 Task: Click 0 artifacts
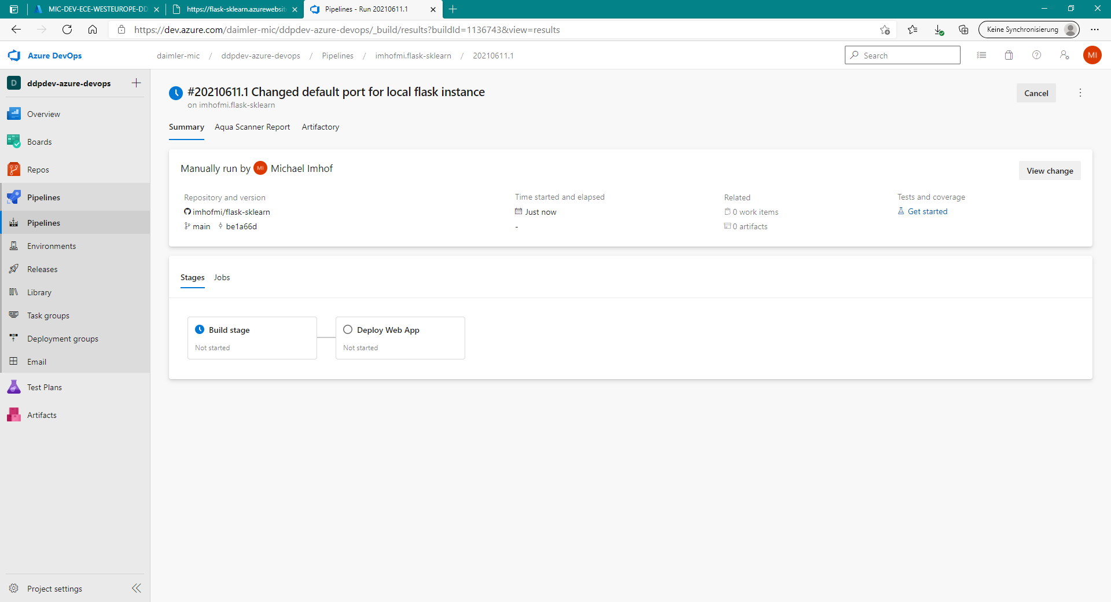pyautogui.click(x=750, y=226)
